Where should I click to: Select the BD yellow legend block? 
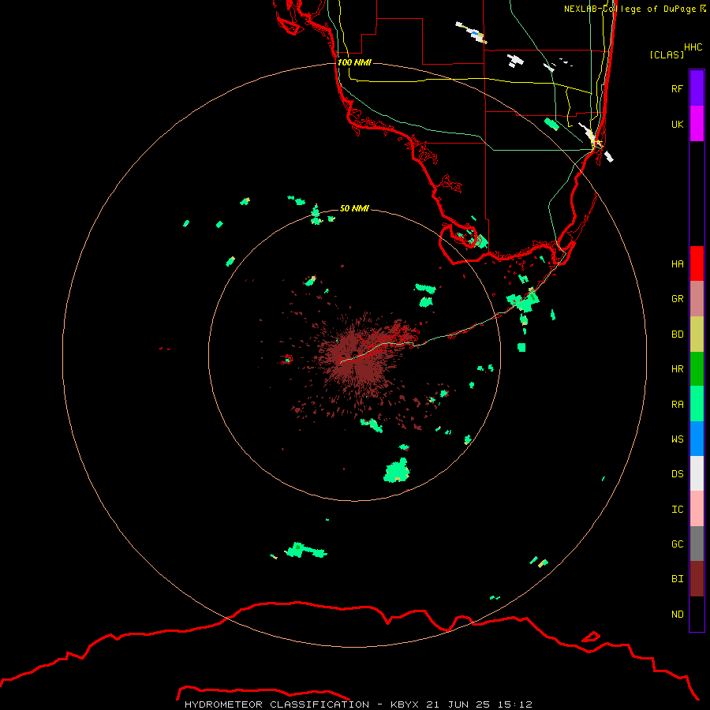[697, 334]
